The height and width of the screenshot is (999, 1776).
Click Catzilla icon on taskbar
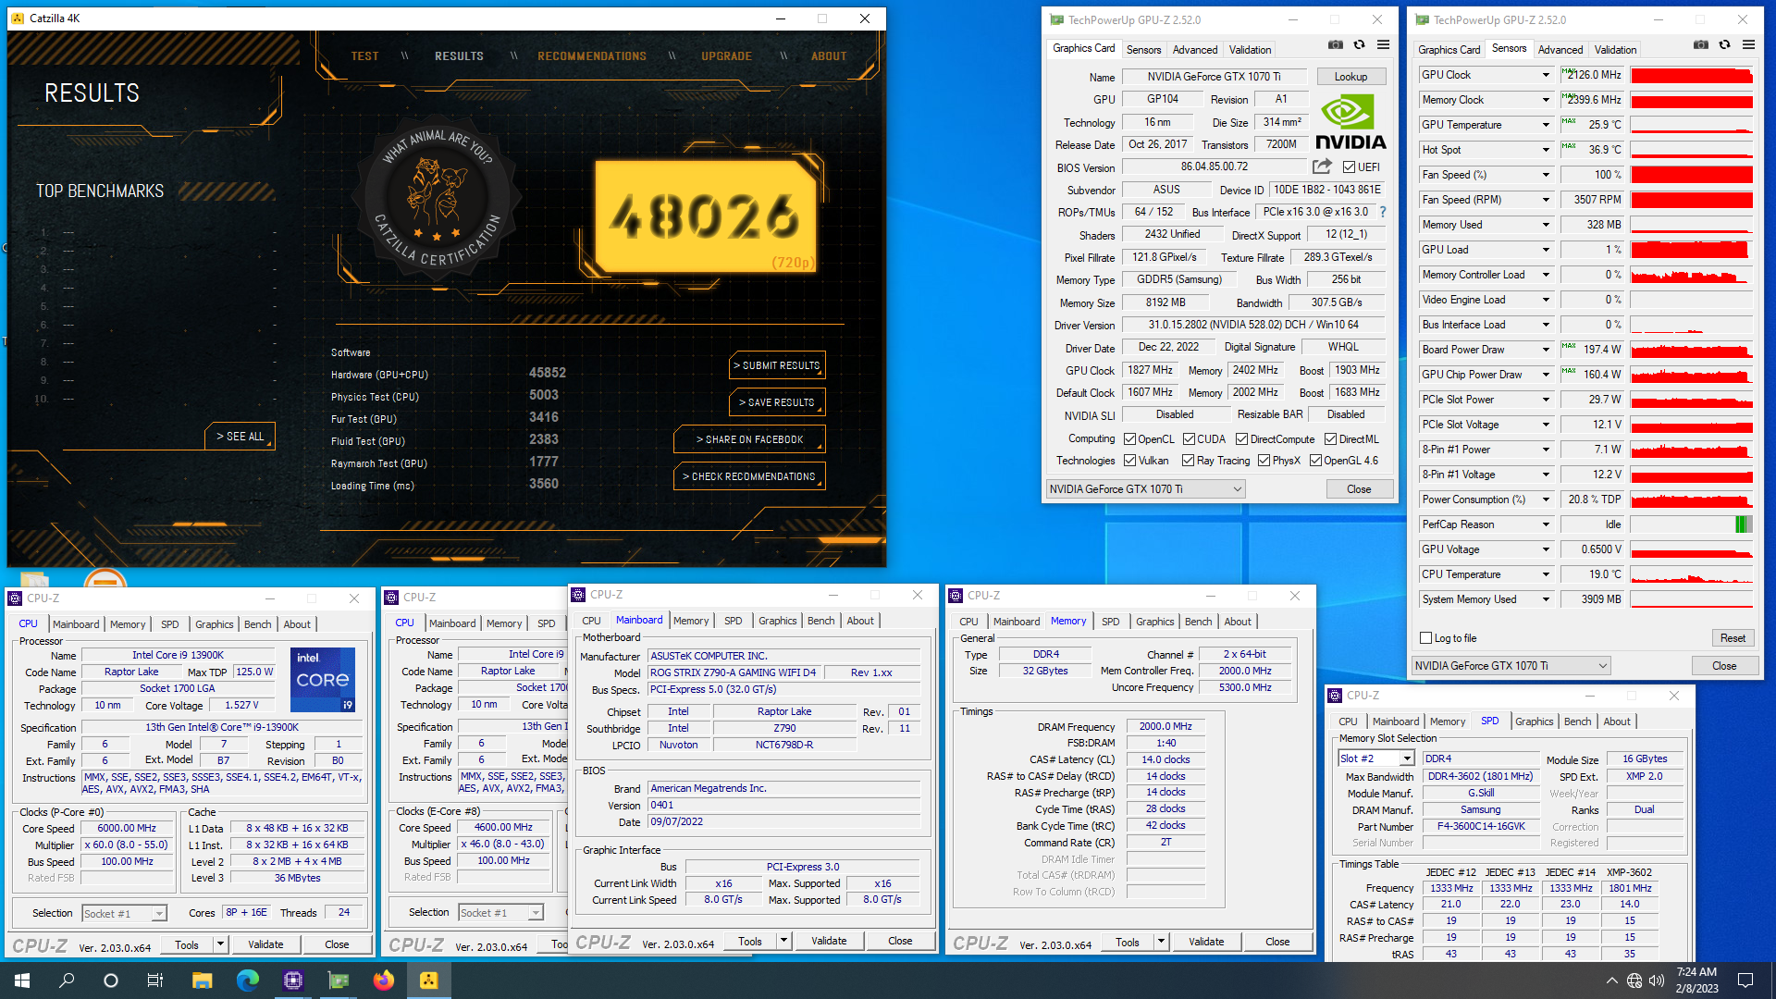tap(429, 980)
